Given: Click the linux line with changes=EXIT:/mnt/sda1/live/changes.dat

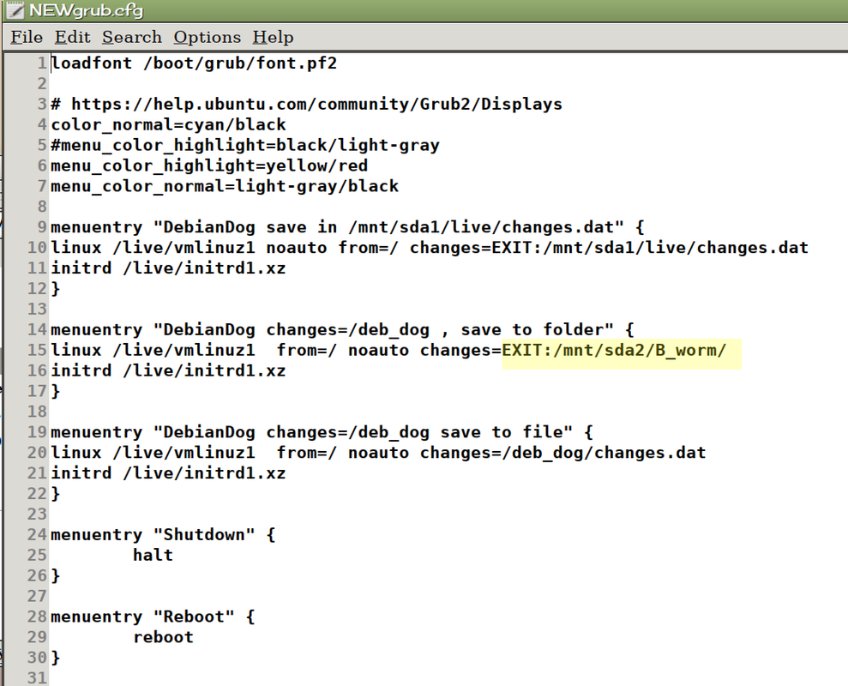Looking at the screenshot, I should (x=430, y=248).
